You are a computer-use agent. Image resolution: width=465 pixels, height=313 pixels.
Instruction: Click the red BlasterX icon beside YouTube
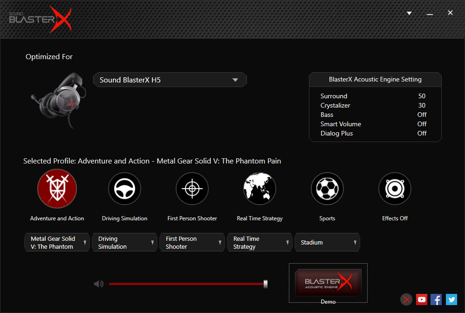(x=406, y=299)
